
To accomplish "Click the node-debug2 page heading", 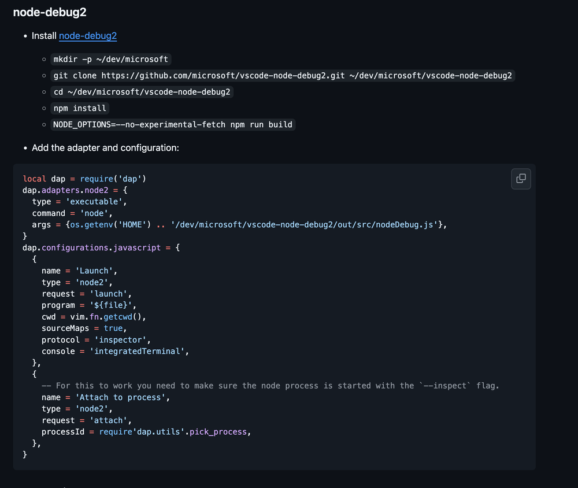I will tap(49, 12).
